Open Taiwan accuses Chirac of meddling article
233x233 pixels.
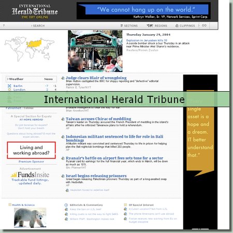[98, 119]
